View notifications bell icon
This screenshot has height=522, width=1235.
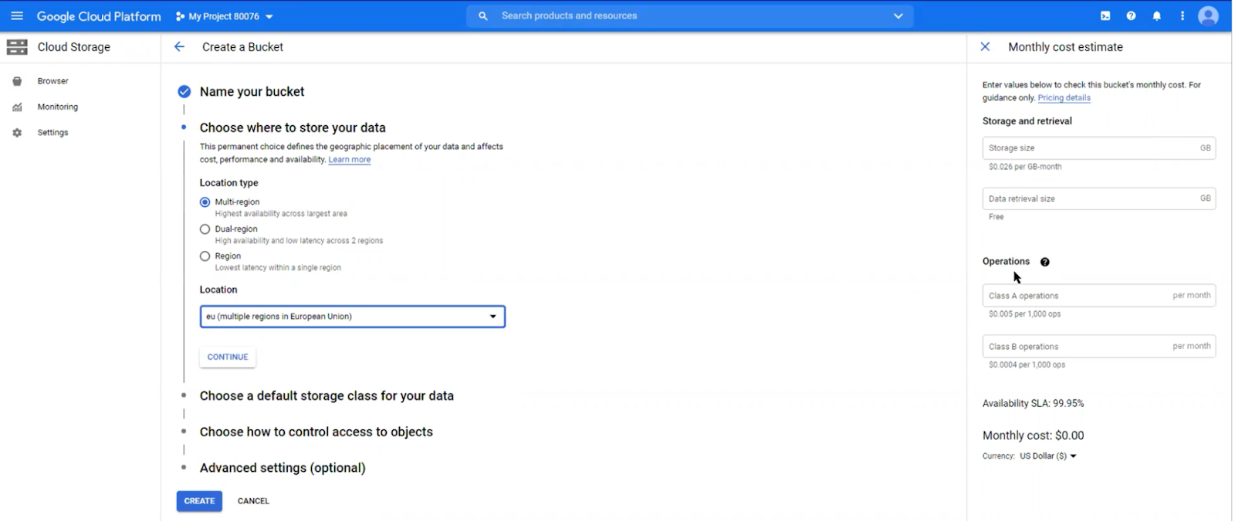point(1156,16)
